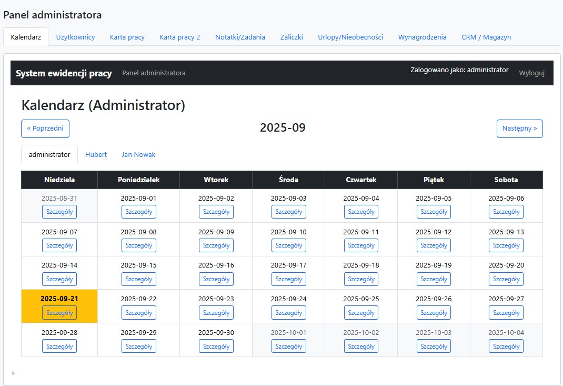Image resolution: width=563 pixels, height=386 pixels.
Task: Open Szczegóły for 2025-09-21
Action: pos(59,313)
